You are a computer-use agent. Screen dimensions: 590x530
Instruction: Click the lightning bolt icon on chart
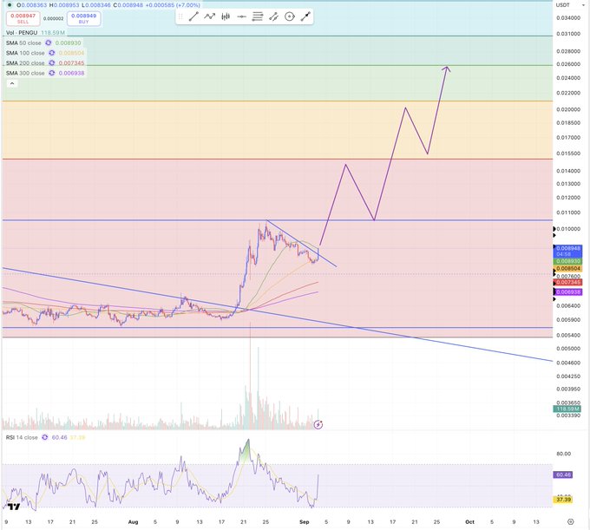coord(318,425)
